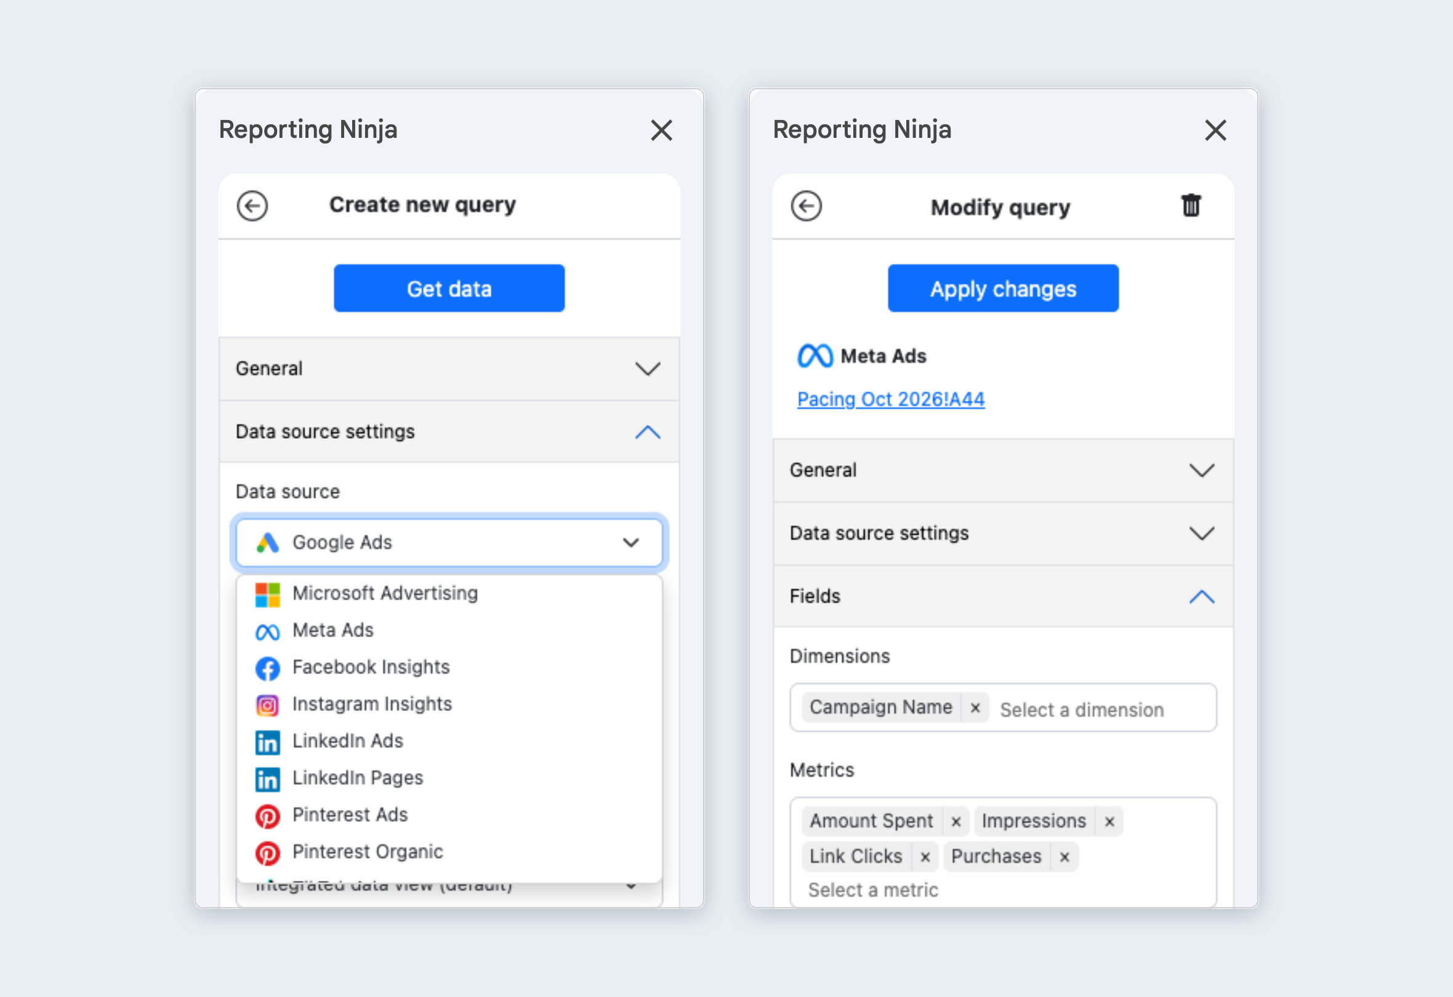Remove the Purchases metric tag
The image size is (1453, 997).
pos(1064,857)
